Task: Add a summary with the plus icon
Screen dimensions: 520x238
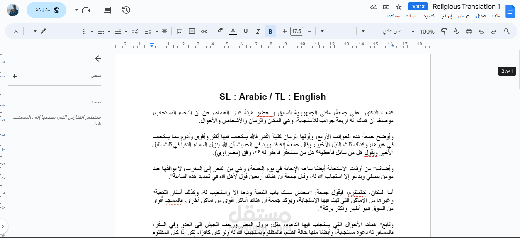Action: pos(15,76)
